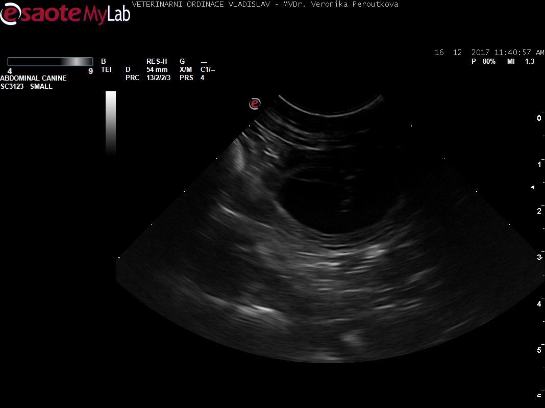Screen dimensions: 545x408
Task: Click the power P 80% indicator
Action: tap(483, 61)
